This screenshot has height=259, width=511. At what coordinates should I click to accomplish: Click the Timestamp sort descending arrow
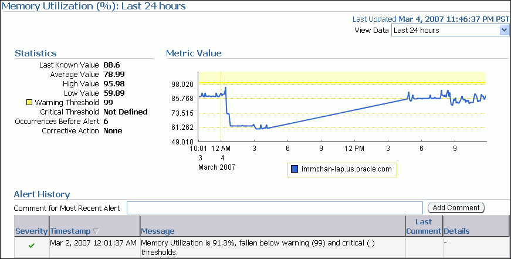point(96,231)
